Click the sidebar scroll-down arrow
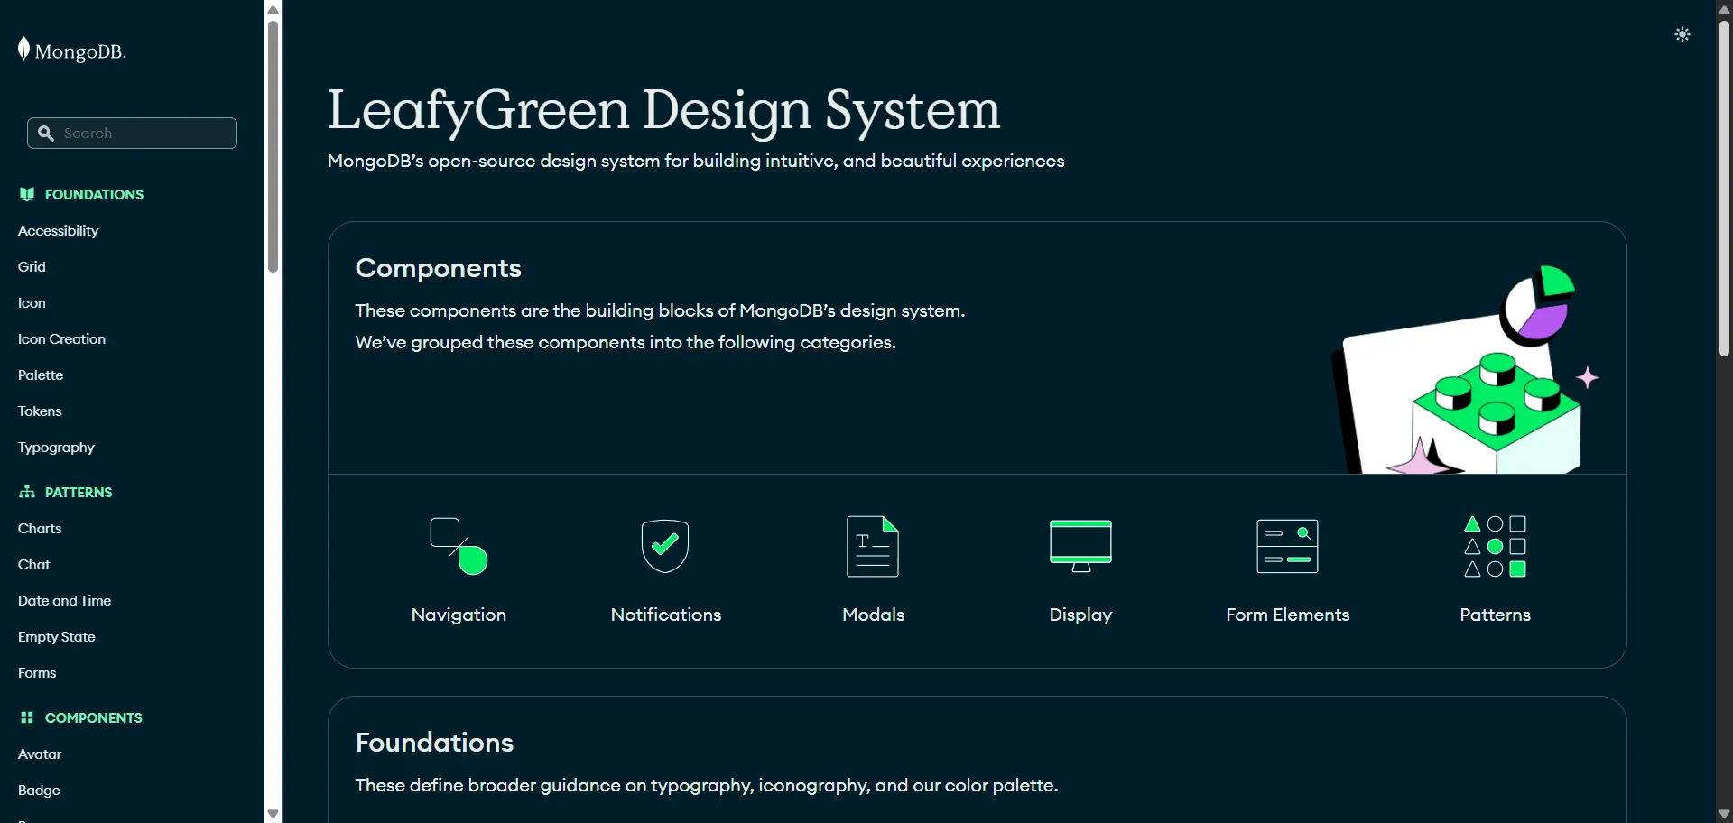The width and height of the screenshot is (1733, 823). [273, 814]
